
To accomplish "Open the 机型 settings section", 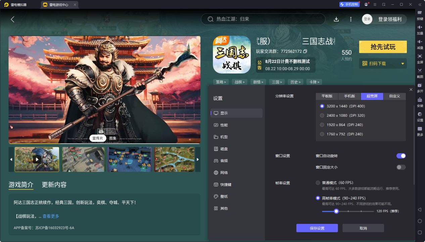I will (x=237, y=137).
